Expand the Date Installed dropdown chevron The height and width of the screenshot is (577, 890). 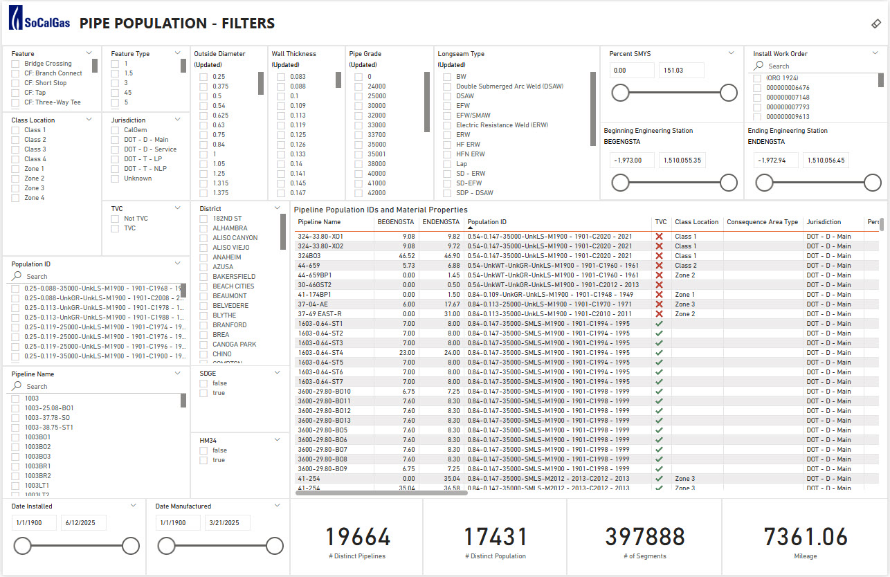pos(134,506)
